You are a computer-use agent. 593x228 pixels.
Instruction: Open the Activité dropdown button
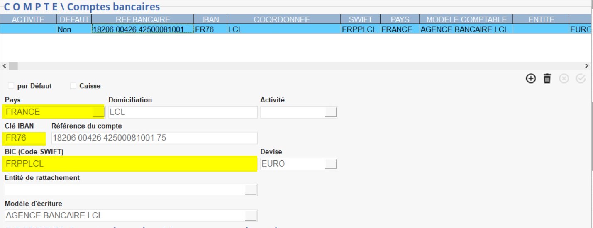coord(331,112)
